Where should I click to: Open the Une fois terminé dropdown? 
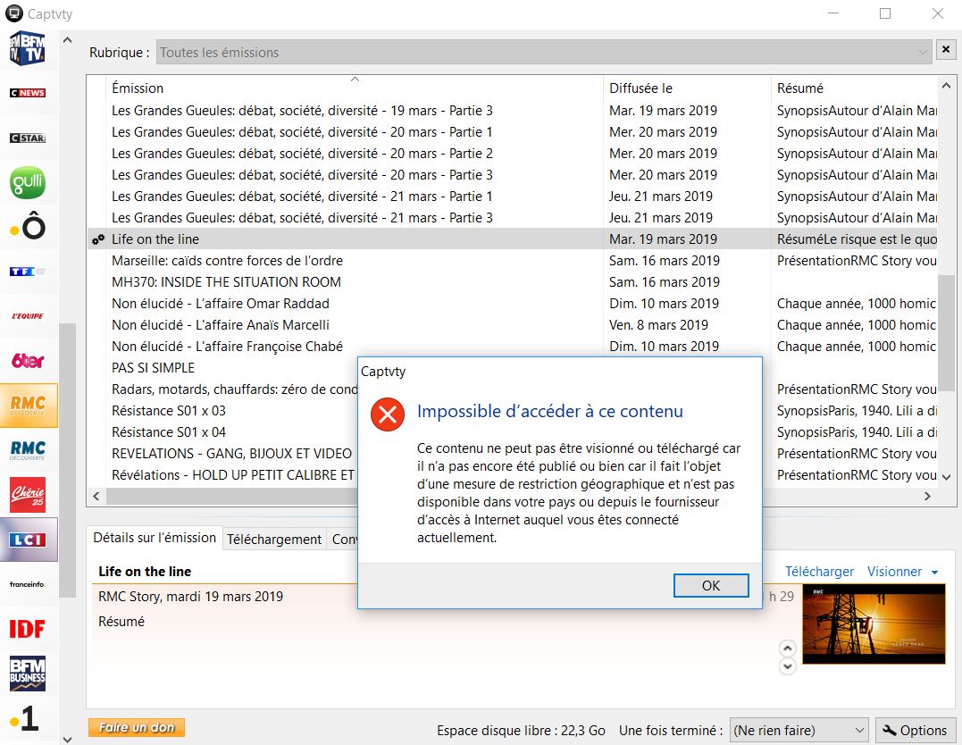799,730
